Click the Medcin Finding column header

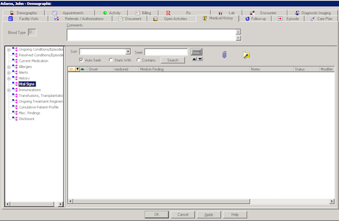tap(194, 69)
